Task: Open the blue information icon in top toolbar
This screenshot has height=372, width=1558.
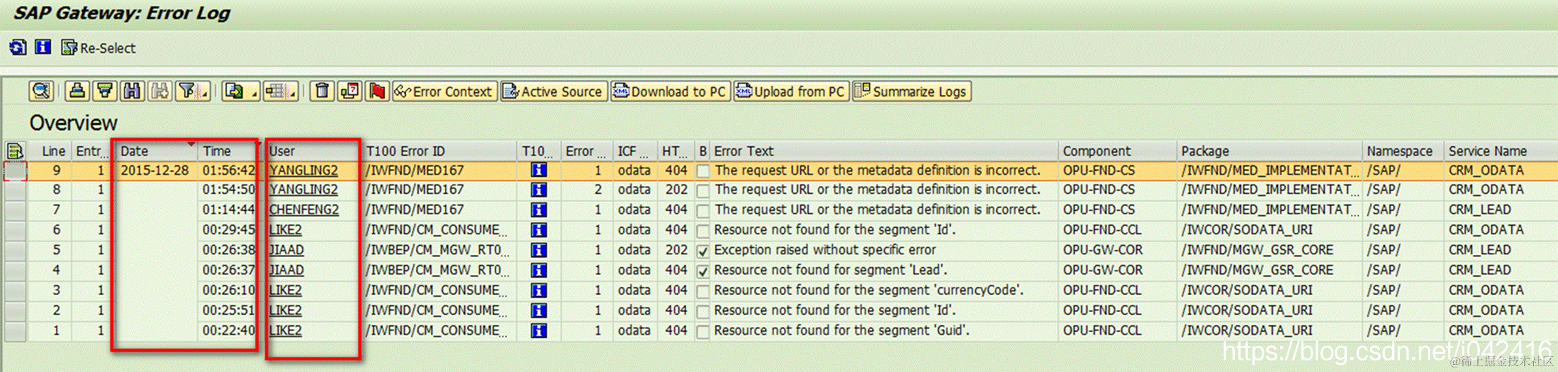Action: pyautogui.click(x=43, y=47)
